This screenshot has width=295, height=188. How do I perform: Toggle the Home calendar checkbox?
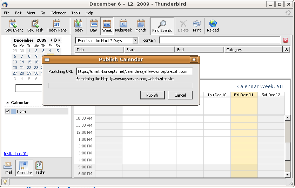point(7,111)
